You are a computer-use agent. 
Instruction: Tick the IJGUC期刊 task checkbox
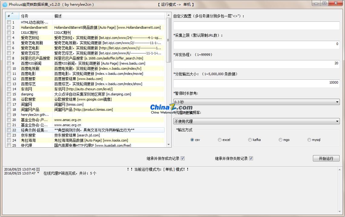(x=9, y=33)
